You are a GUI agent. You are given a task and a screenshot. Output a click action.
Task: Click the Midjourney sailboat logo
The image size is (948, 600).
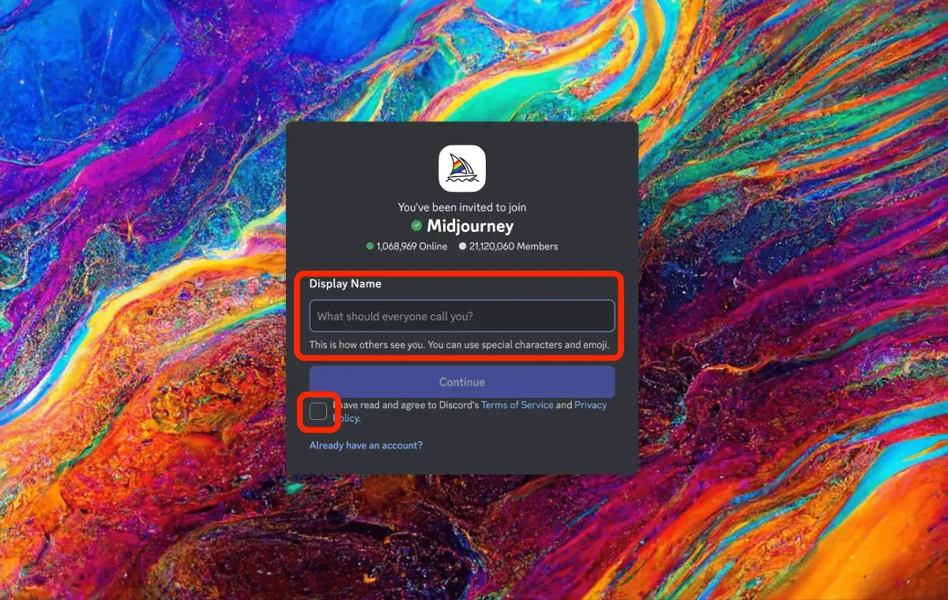(x=462, y=168)
